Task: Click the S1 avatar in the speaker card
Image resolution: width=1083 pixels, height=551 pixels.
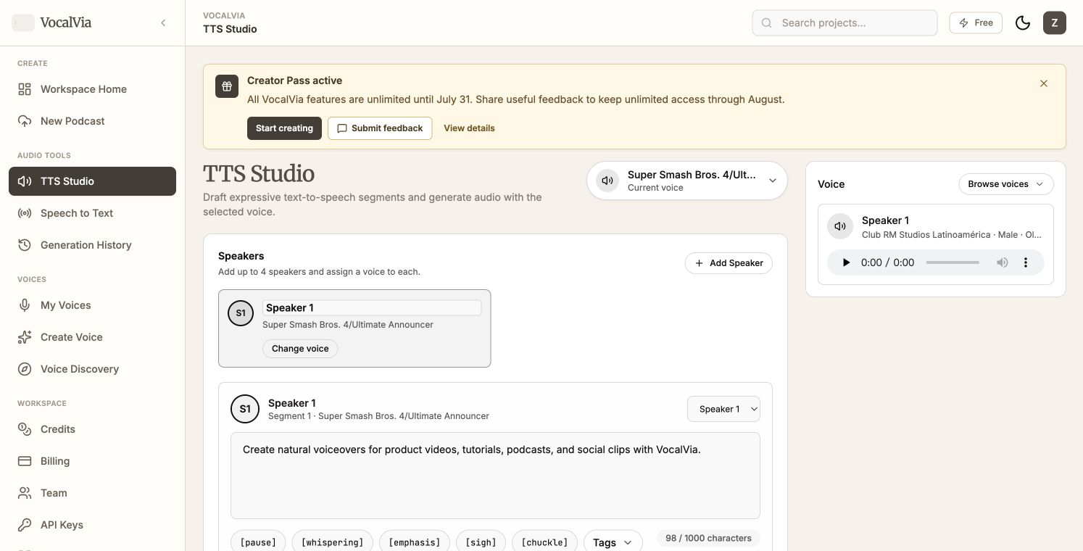Action: click(241, 314)
